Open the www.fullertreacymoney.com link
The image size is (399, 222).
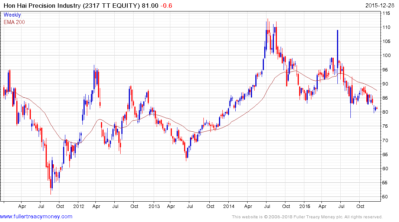(36, 216)
